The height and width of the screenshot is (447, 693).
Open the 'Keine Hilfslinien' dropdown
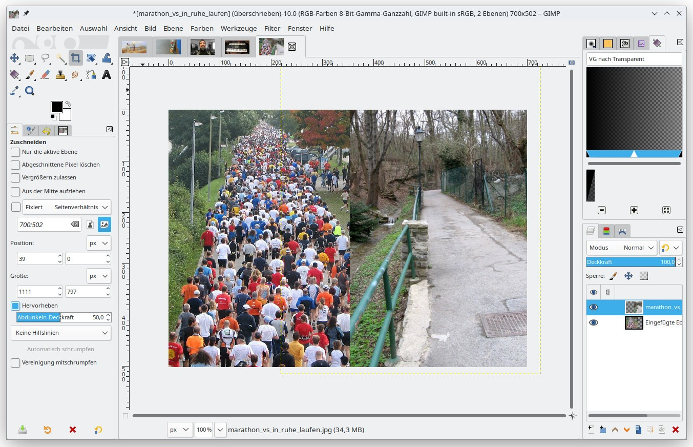tap(61, 333)
